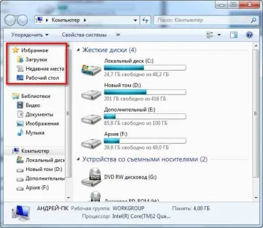This screenshot has width=263, height=228.
Task: Select Новый том (D:) in sidebar tree
Action: (x=44, y=169)
